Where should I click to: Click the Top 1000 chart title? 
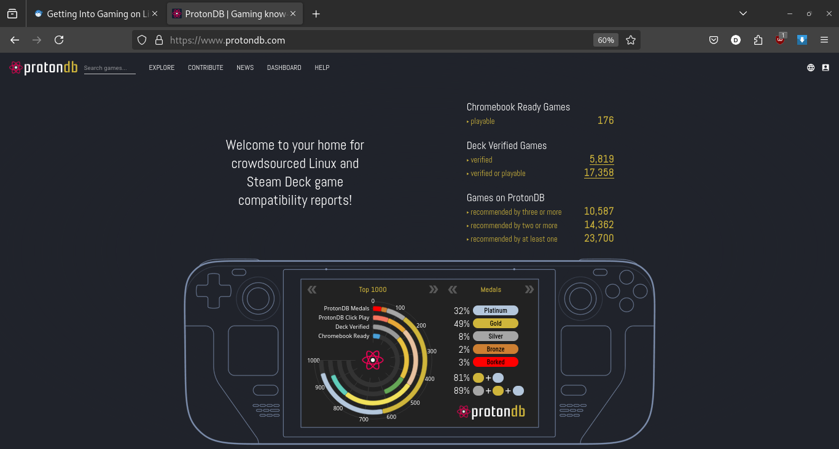point(373,290)
